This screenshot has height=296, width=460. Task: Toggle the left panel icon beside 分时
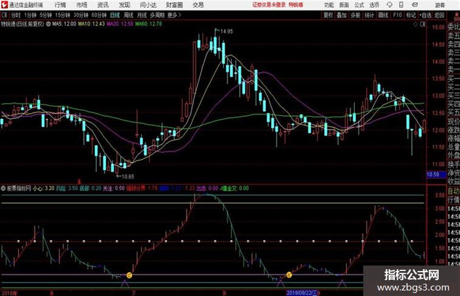(4, 15)
